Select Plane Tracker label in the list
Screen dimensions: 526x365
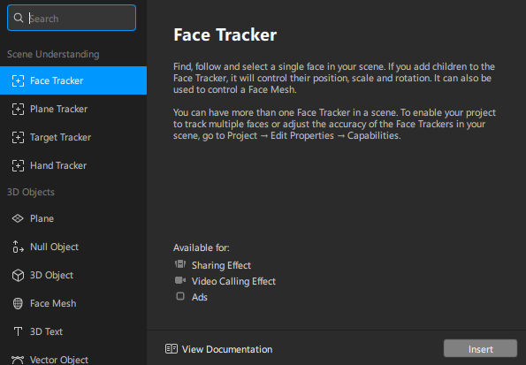[58, 109]
